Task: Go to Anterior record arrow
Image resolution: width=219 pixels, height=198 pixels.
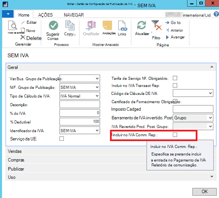Action: 168,30
